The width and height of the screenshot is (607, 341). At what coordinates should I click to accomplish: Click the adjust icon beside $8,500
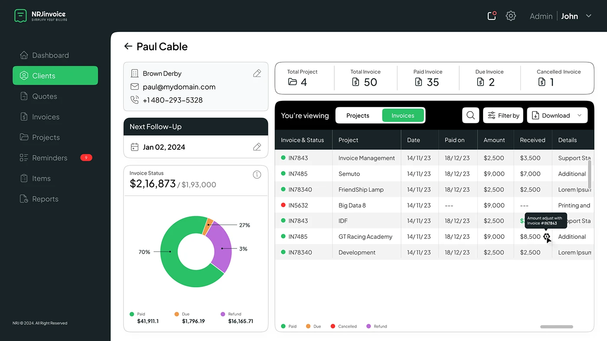pyautogui.click(x=546, y=237)
